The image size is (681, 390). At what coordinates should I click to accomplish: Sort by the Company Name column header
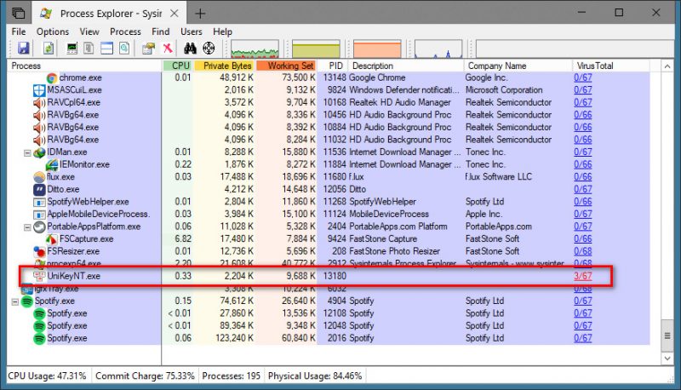coord(518,66)
